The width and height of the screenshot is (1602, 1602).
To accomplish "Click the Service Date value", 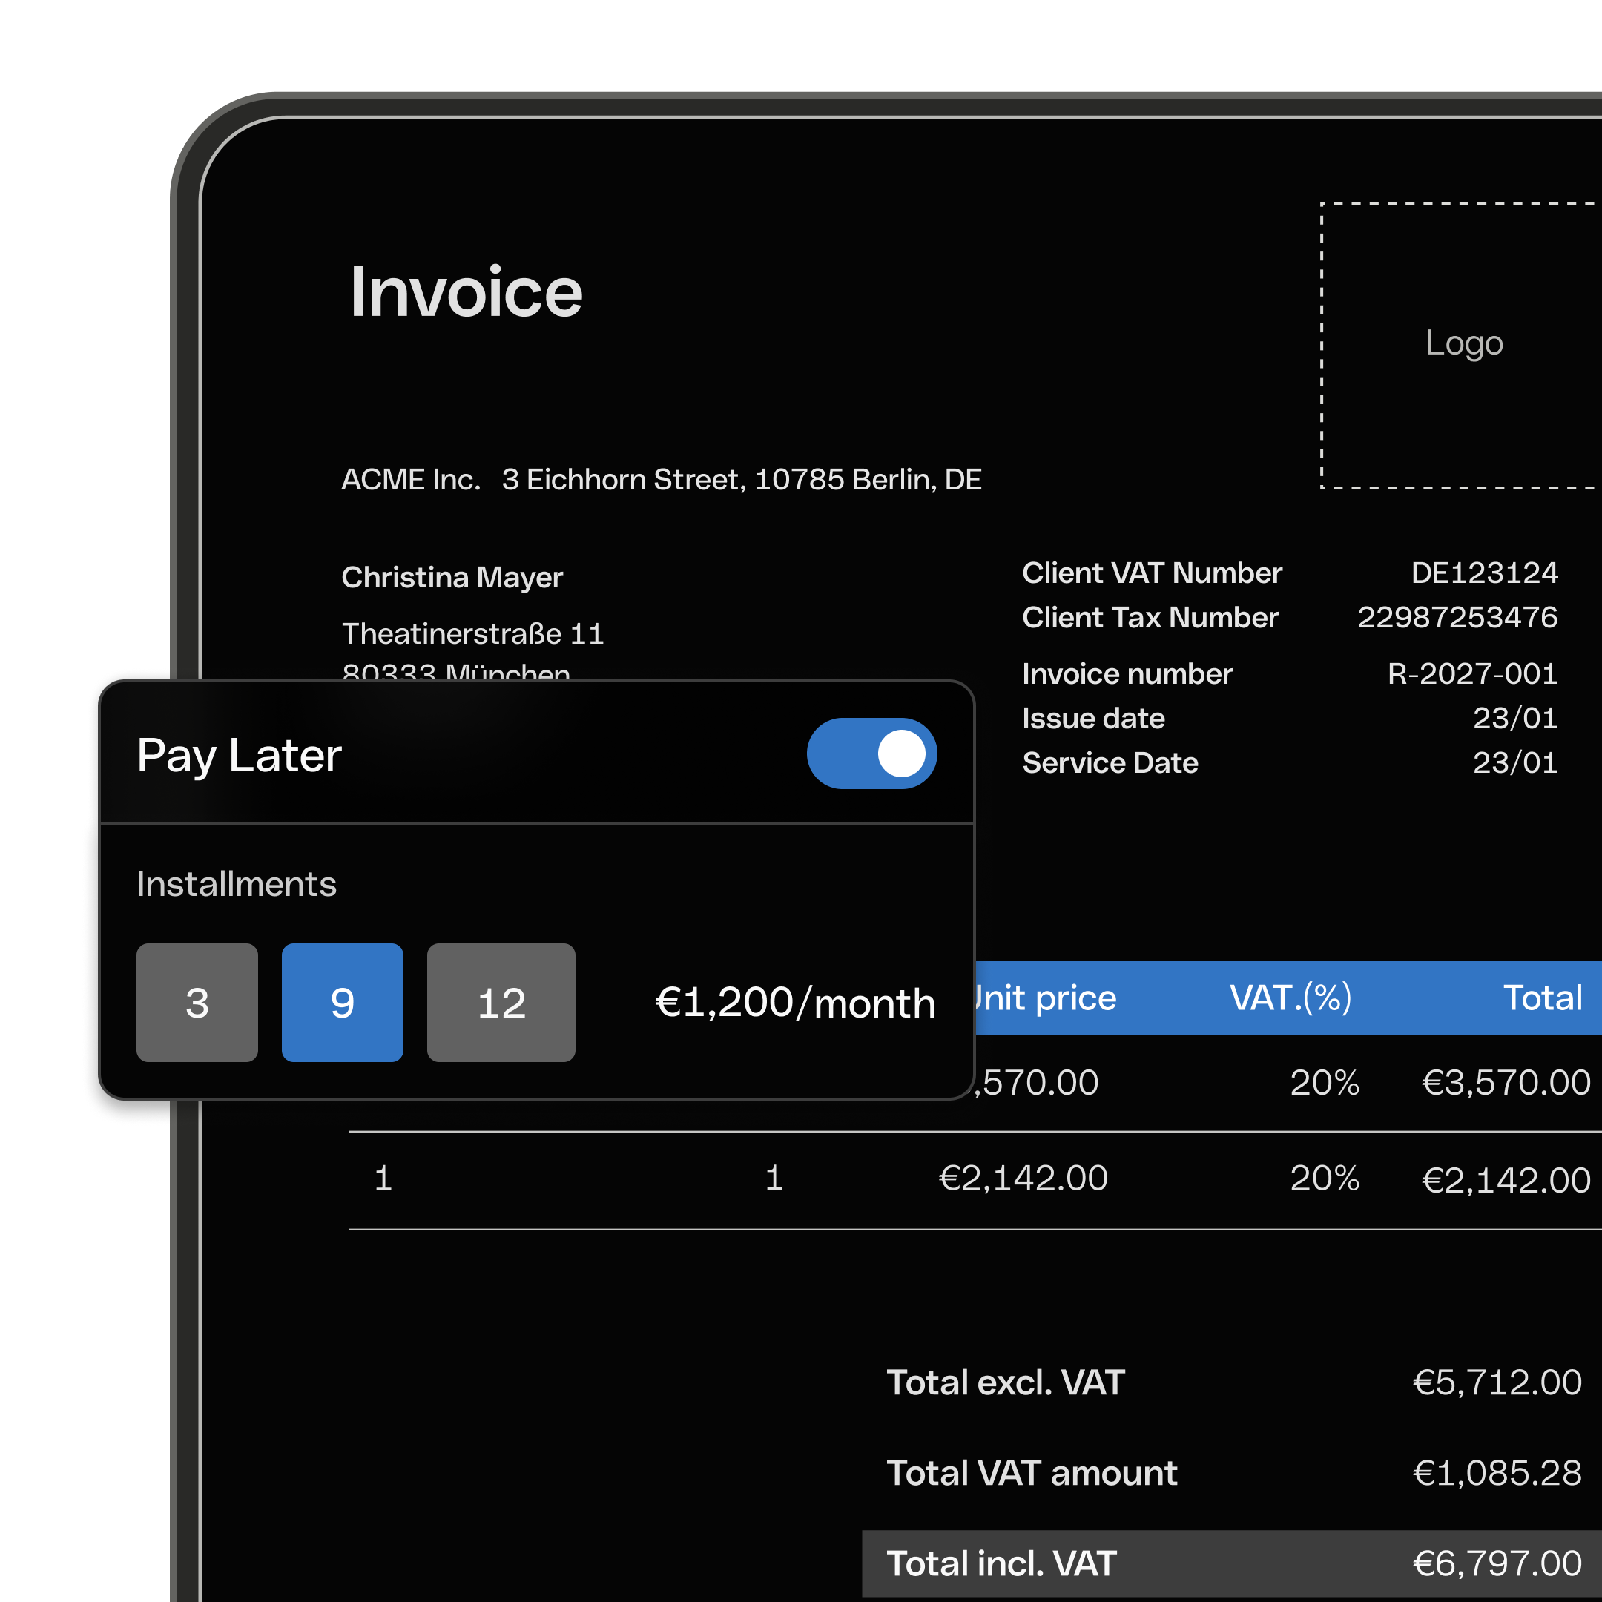I will pyautogui.click(x=1514, y=763).
